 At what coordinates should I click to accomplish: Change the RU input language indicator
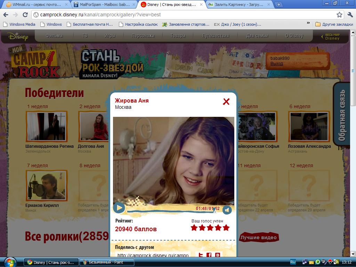tap(293, 262)
